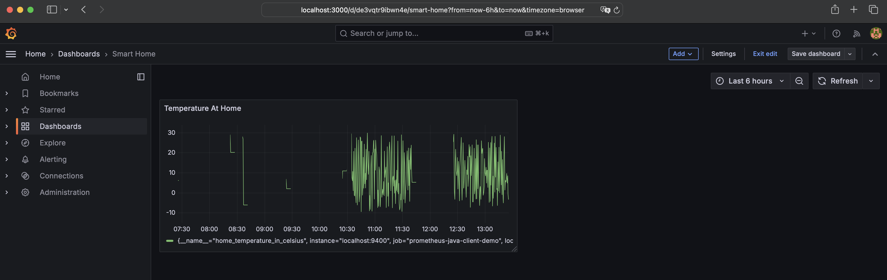The height and width of the screenshot is (280, 887).
Task: Click the Explore compass icon
Action: (25, 143)
